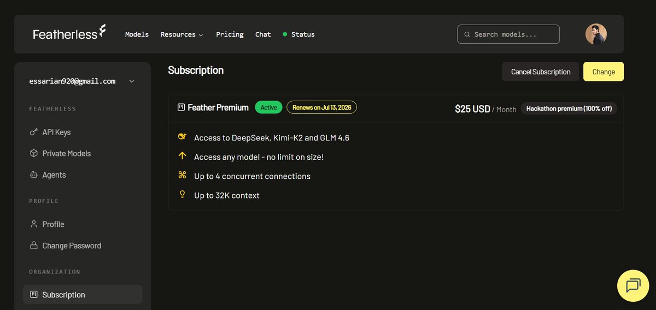Screen dimensions: 656x310
Task: Click the person icon beside Profile
Action: tap(33, 224)
